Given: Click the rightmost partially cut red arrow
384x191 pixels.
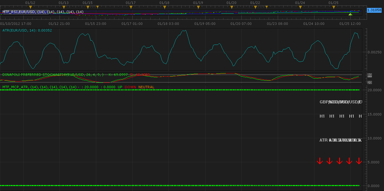Looking at the screenshot, I should 359,161.
